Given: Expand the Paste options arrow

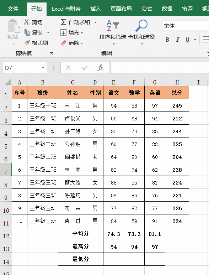Looking at the screenshot, I should (14, 44).
